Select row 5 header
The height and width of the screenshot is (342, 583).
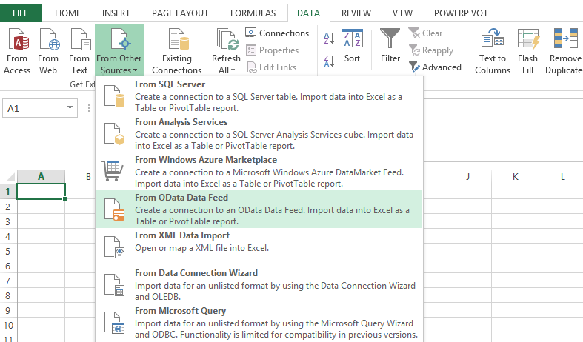8,251
